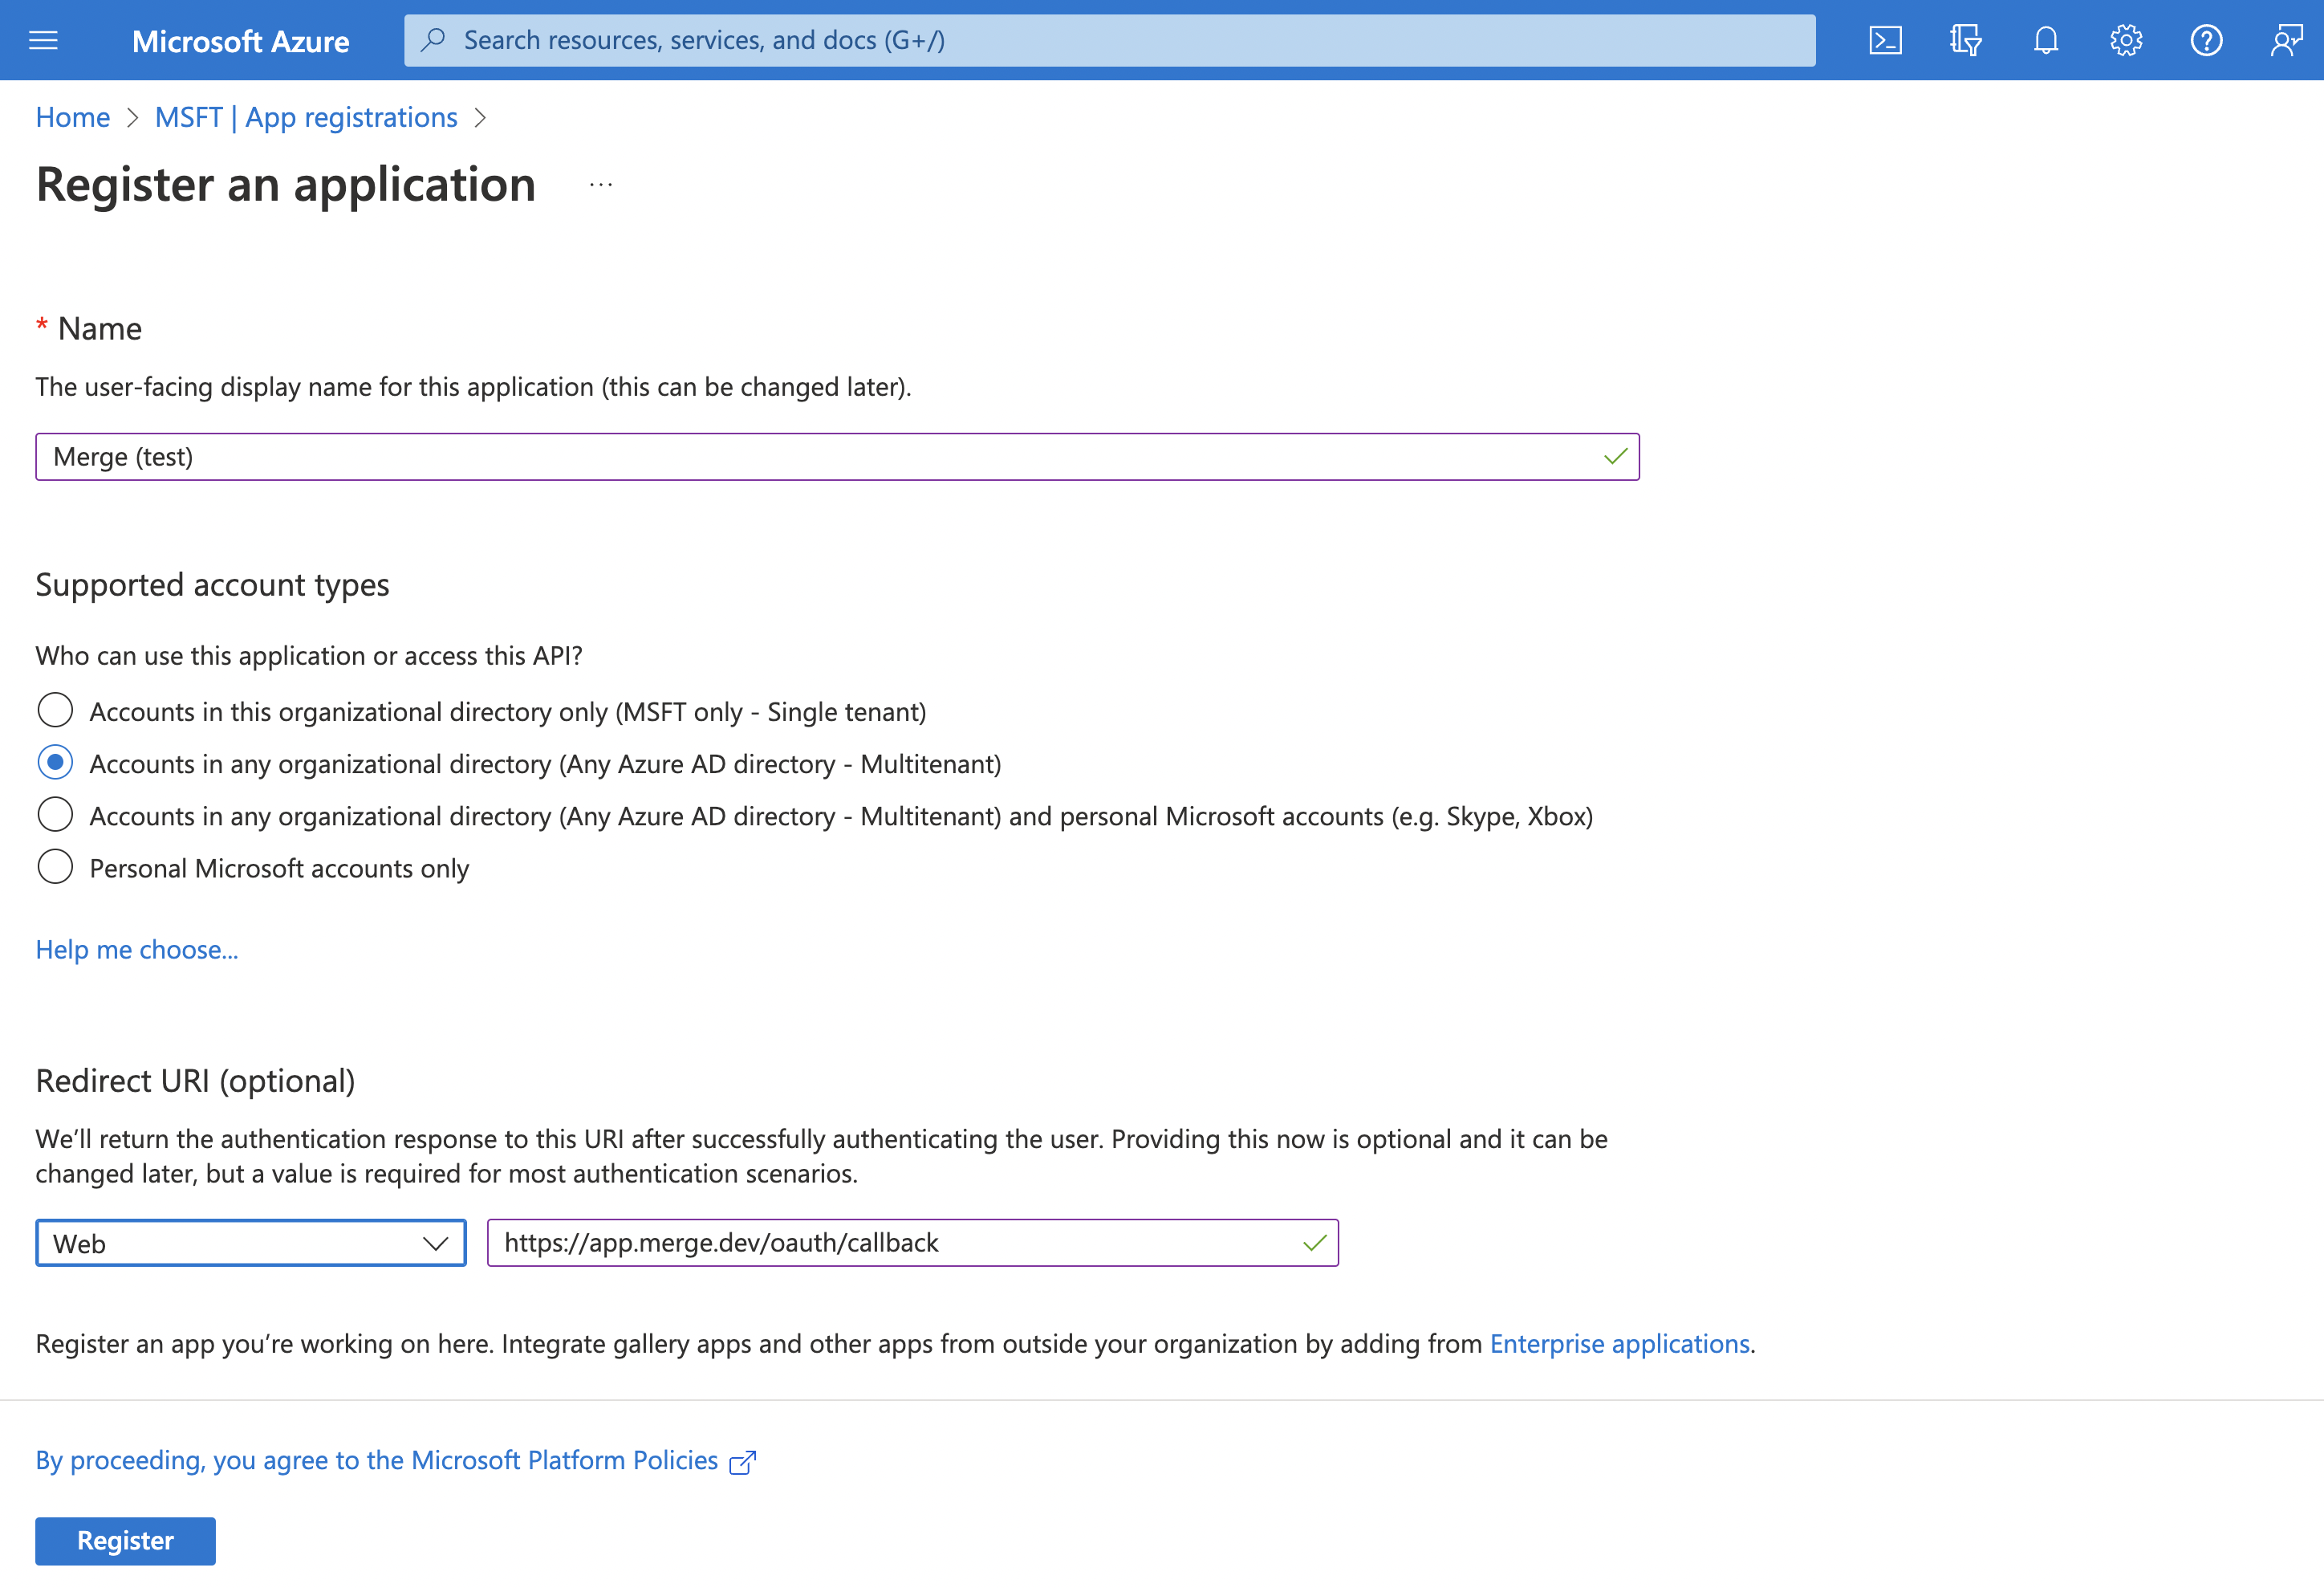Select Personal Microsoft accounts only
The width and height of the screenshot is (2324, 1588).
(55, 866)
